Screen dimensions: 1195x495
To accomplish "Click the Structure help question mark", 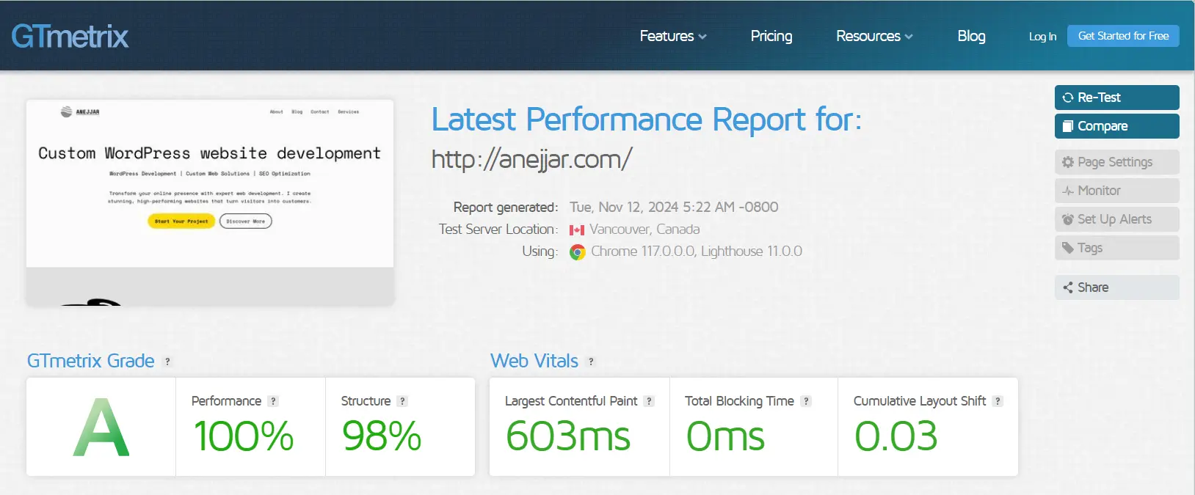I will (402, 401).
